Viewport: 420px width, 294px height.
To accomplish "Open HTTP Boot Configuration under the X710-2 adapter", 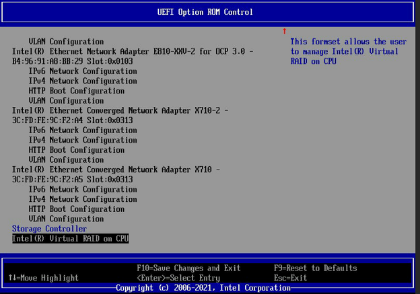I will [77, 150].
